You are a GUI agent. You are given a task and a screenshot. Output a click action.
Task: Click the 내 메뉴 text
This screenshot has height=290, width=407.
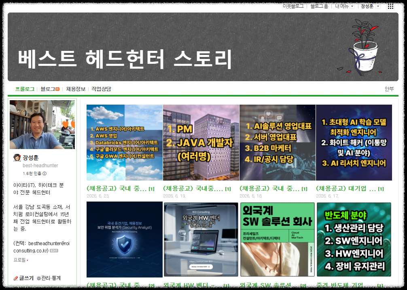[341, 6]
